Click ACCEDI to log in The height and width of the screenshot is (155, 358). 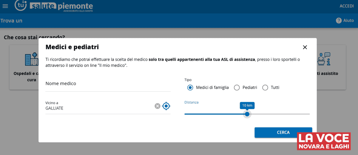click(x=346, y=6)
